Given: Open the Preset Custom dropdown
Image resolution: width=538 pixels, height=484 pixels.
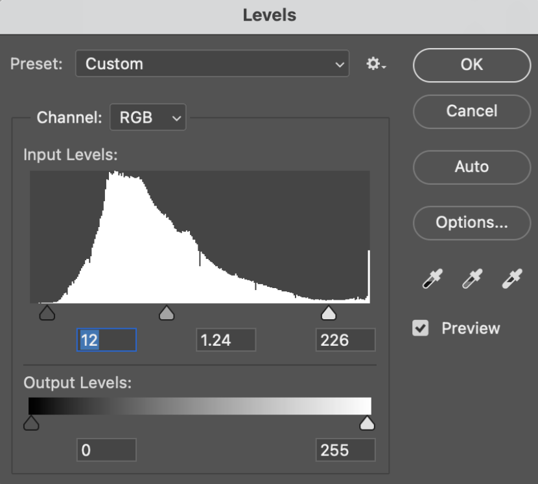Looking at the screenshot, I should (213, 64).
